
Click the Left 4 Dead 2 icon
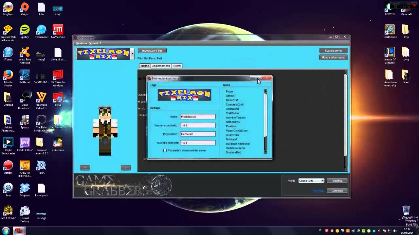click(x=8, y=212)
